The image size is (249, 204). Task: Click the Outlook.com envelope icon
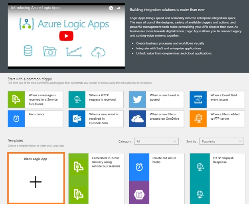tap(77, 119)
